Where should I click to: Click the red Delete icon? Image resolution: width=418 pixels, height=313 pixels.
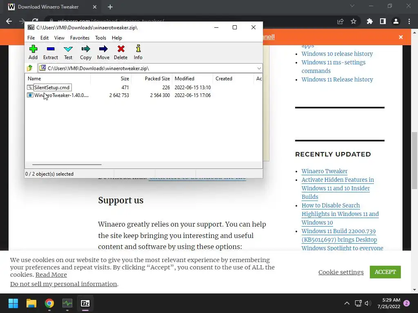[121, 49]
